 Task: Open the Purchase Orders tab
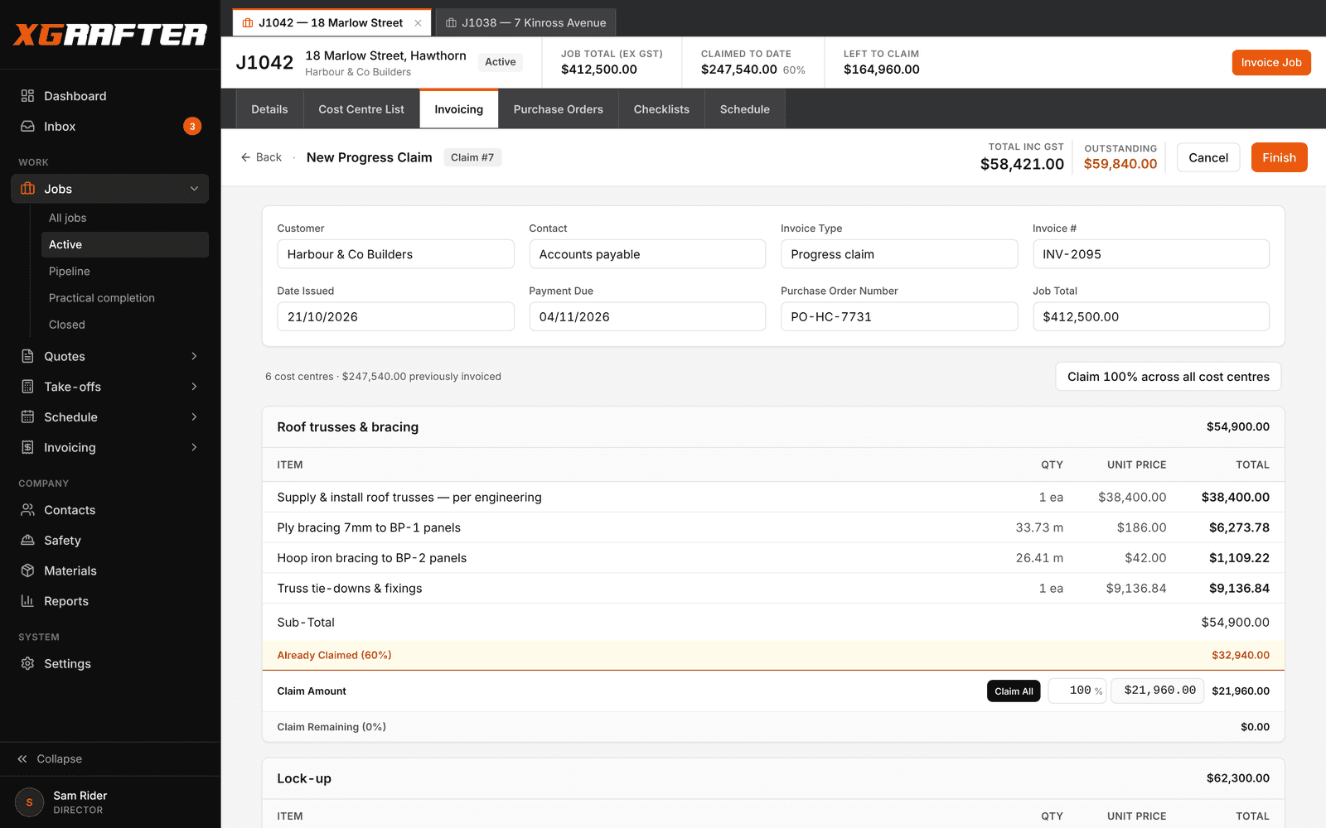coord(559,109)
